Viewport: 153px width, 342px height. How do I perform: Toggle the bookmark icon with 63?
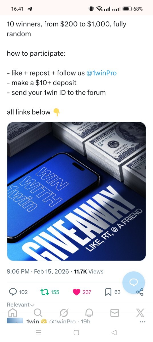pos(108,292)
